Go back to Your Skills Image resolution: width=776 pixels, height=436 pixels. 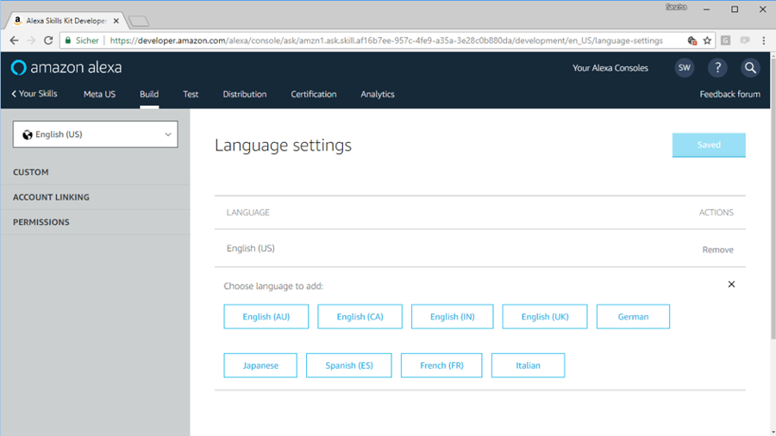34,93
